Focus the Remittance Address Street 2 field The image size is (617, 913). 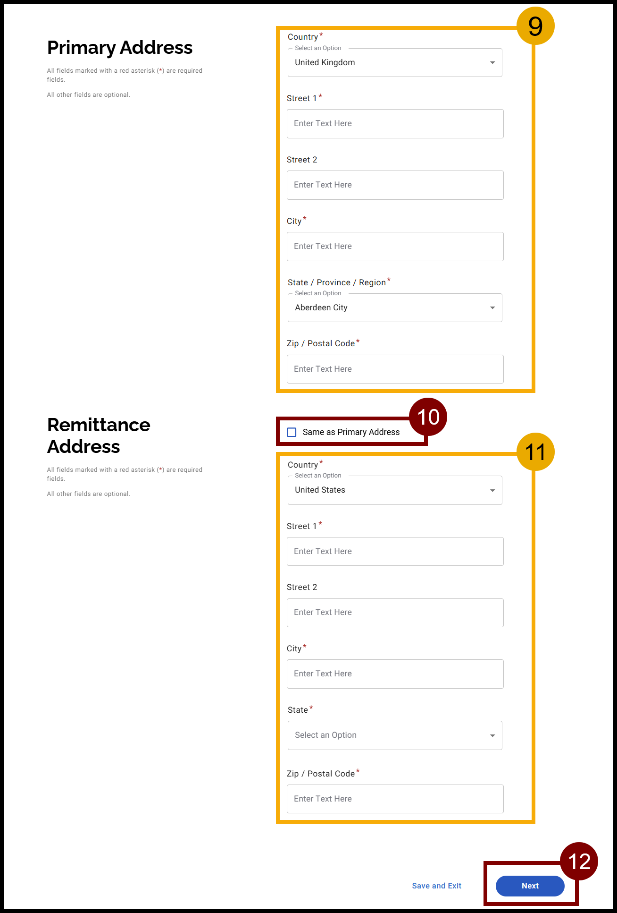point(394,613)
